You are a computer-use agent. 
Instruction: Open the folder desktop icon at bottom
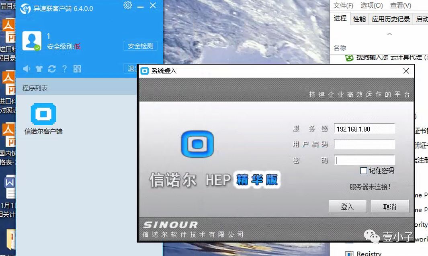point(11,240)
